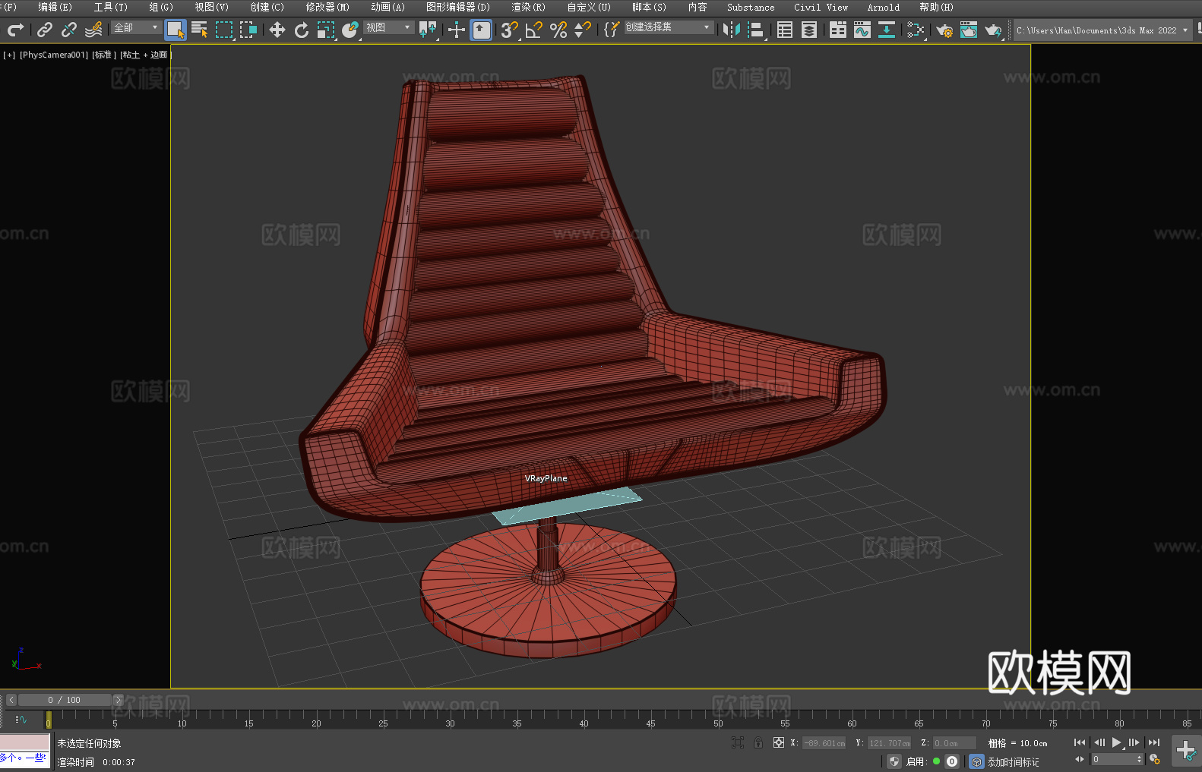Open the 编辑(E) menu
This screenshot has width=1202, height=772.
click(55, 7)
